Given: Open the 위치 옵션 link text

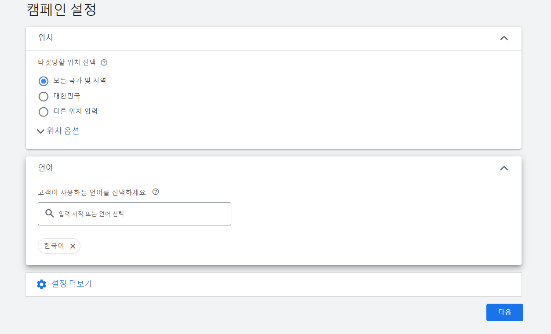Looking at the screenshot, I should (x=63, y=131).
